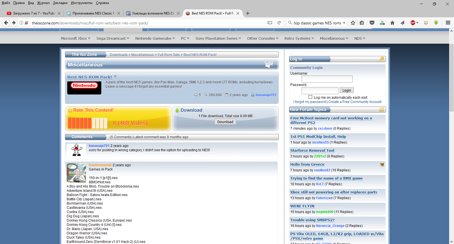The height and width of the screenshot is (244, 454).
Task: Enable Log me on automatically each visit
Action: pyautogui.click(x=310, y=97)
